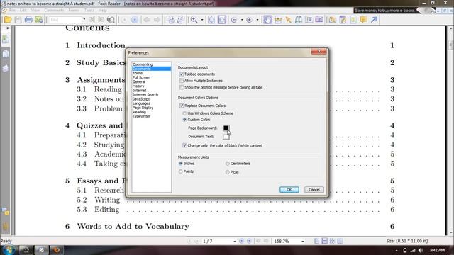Check Show the prompt message before closing all tabs
The width and height of the screenshot is (454, 255).
[182, 87]
